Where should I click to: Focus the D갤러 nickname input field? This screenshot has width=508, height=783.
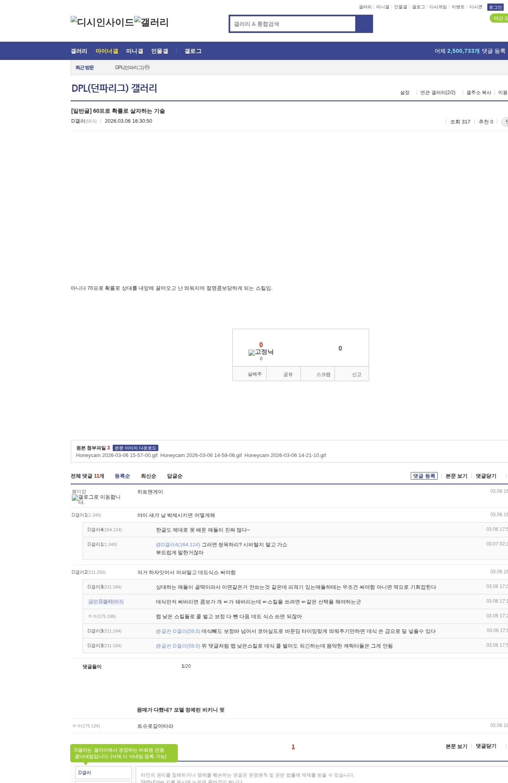(104, 773)
